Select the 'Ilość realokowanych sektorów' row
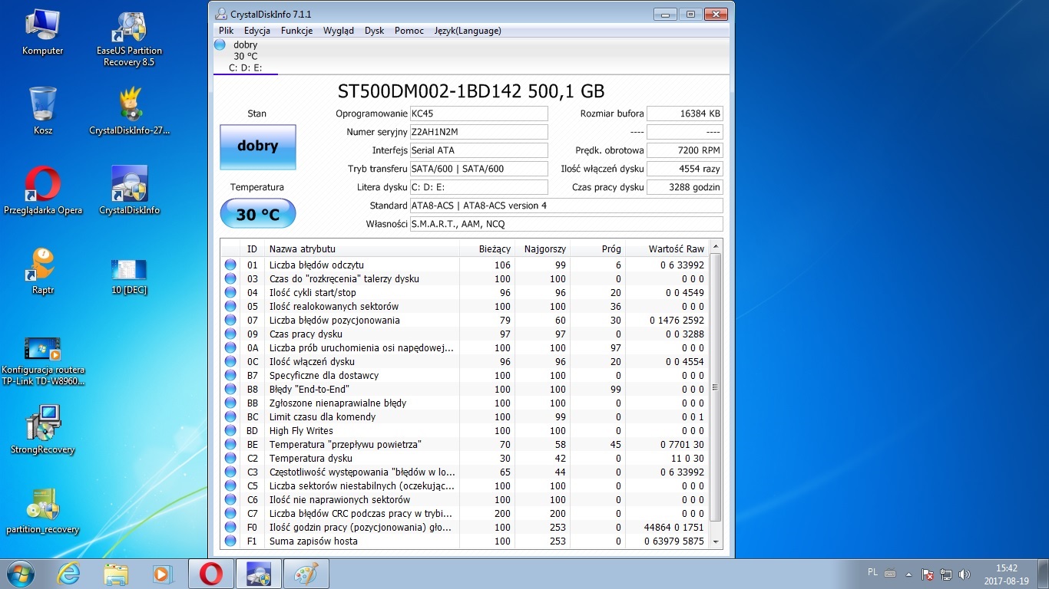 click(x=465, y=306)
